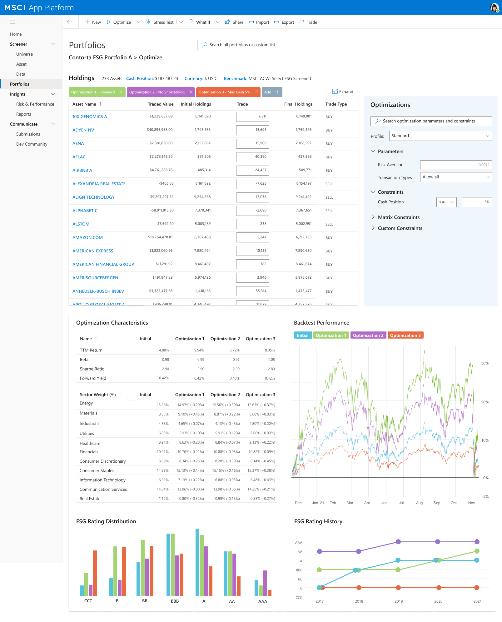Open ALEXANDRIA REAL ESTATE link

[99, 184]
